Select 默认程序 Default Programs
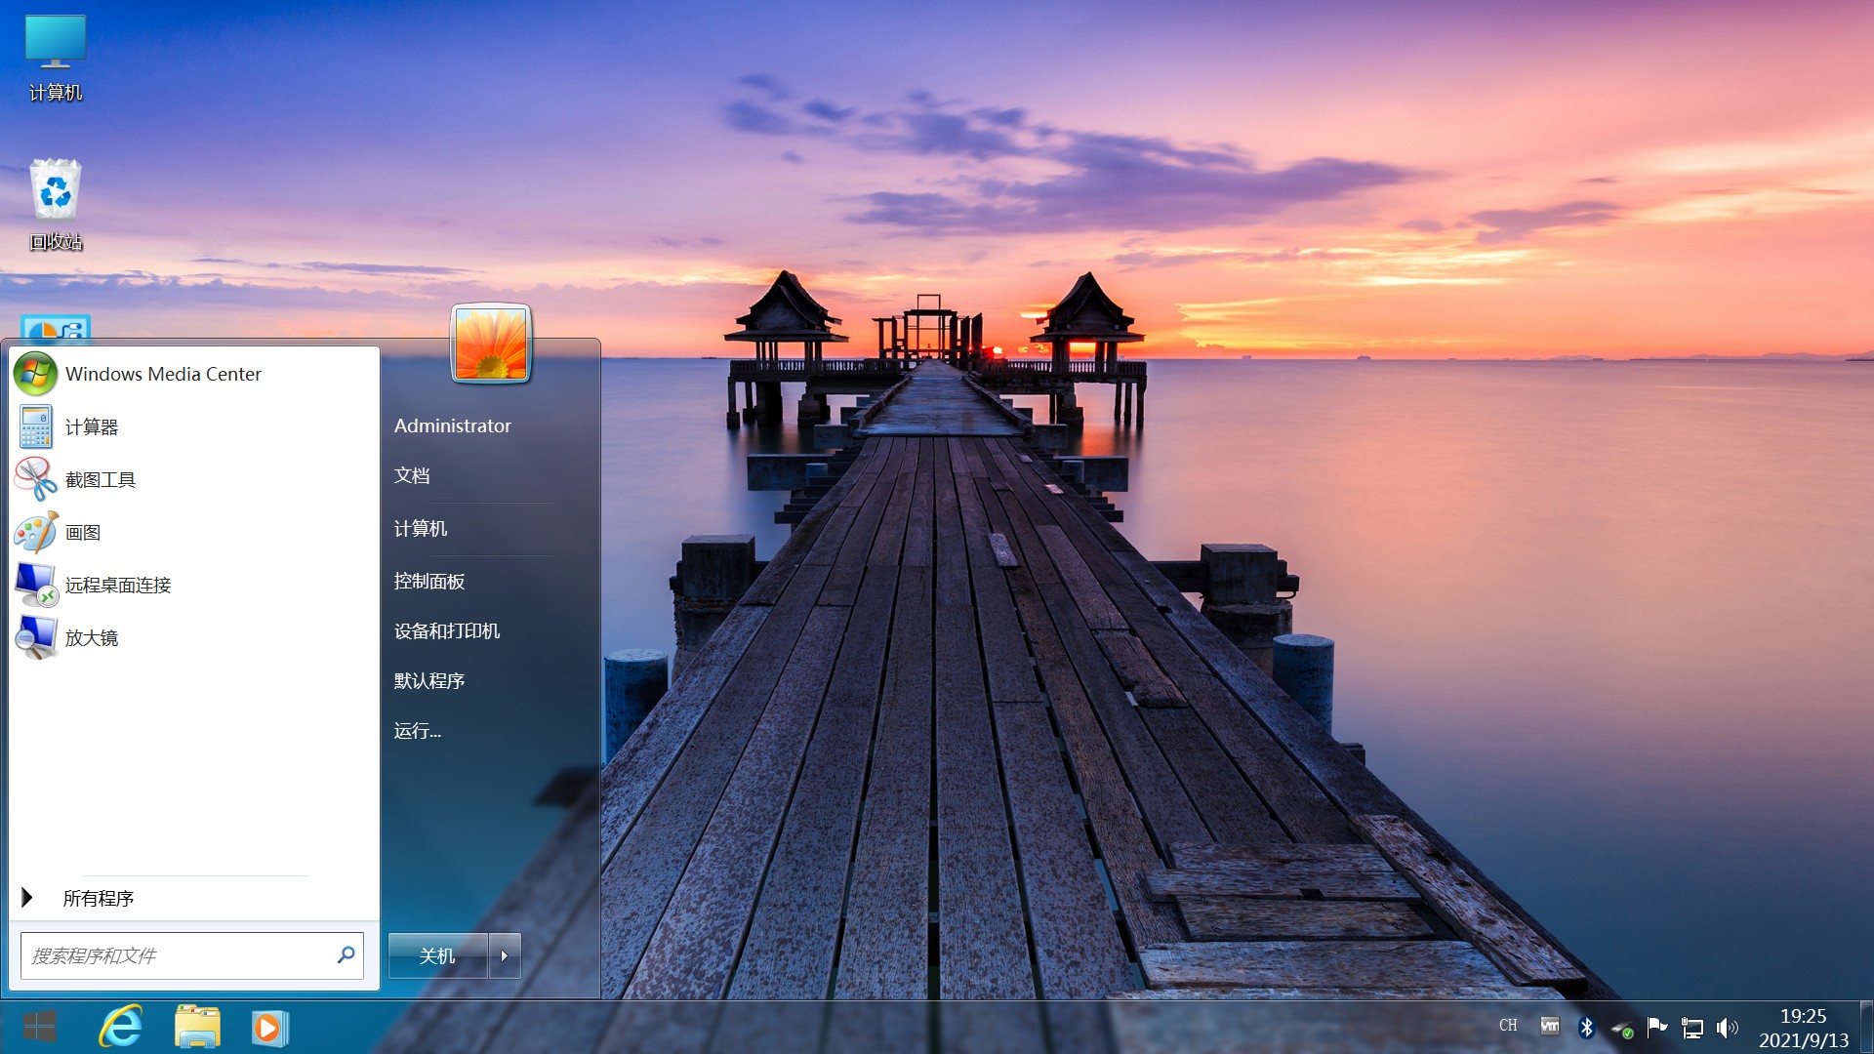The height and width of the screenshot is (1054, 1874). [x=429, y=679]
